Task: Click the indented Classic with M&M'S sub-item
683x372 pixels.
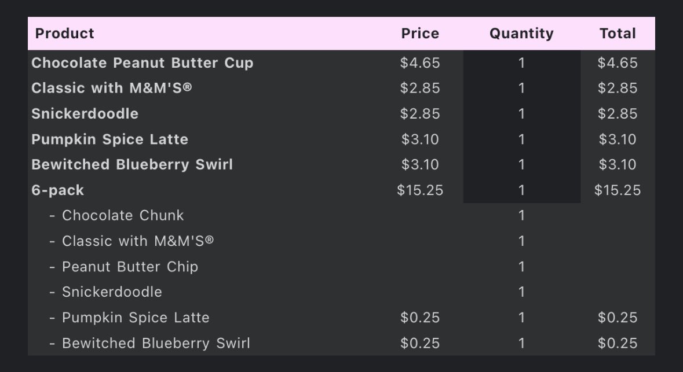Action: (138, 241)
